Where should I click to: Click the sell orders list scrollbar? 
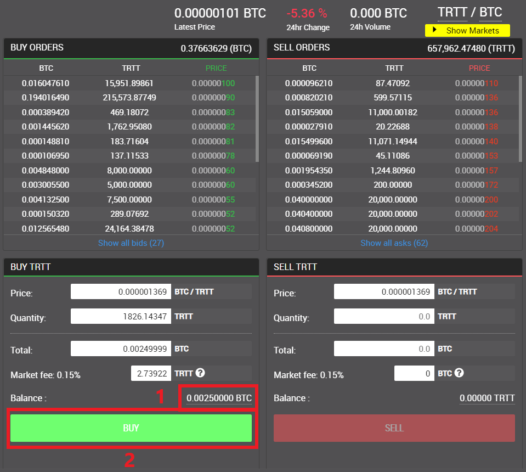click(521, 119)
